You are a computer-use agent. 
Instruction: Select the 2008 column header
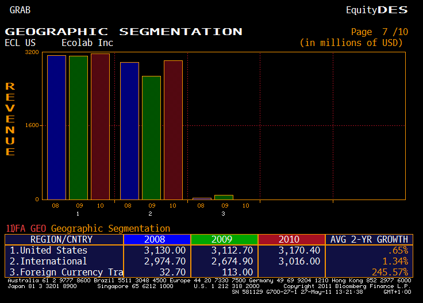tap(157, 239)
